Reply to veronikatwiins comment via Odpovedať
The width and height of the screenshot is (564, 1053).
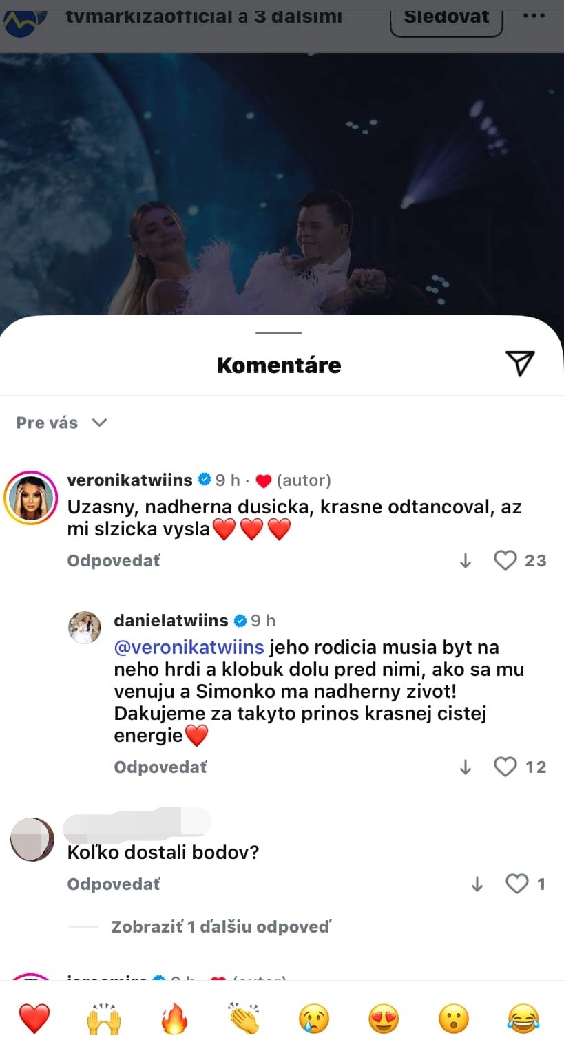click(114, 561)
